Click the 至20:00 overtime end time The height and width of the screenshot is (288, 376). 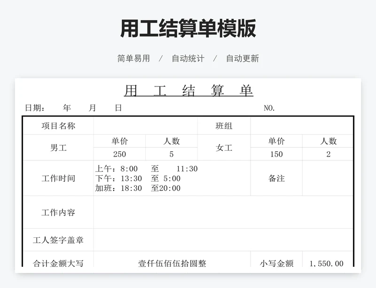coord(166,188)
